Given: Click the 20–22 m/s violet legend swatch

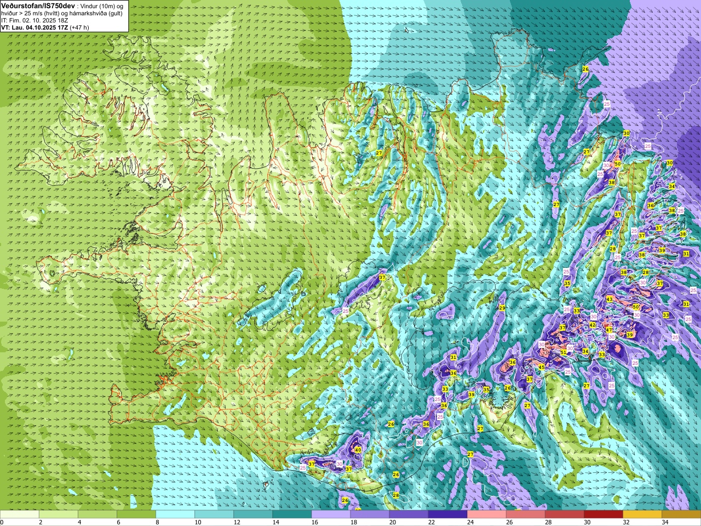Looking at the screenshot, I should coord(409,514).
